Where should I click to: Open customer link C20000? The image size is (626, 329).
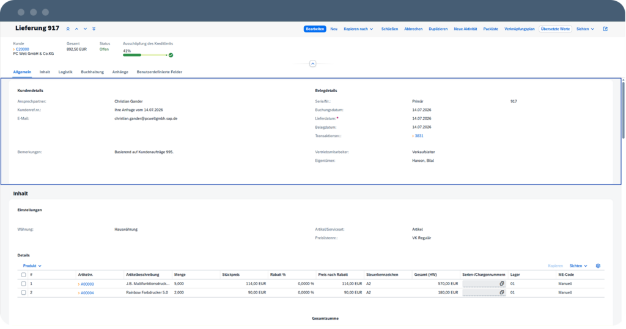(x=23, y=49)
